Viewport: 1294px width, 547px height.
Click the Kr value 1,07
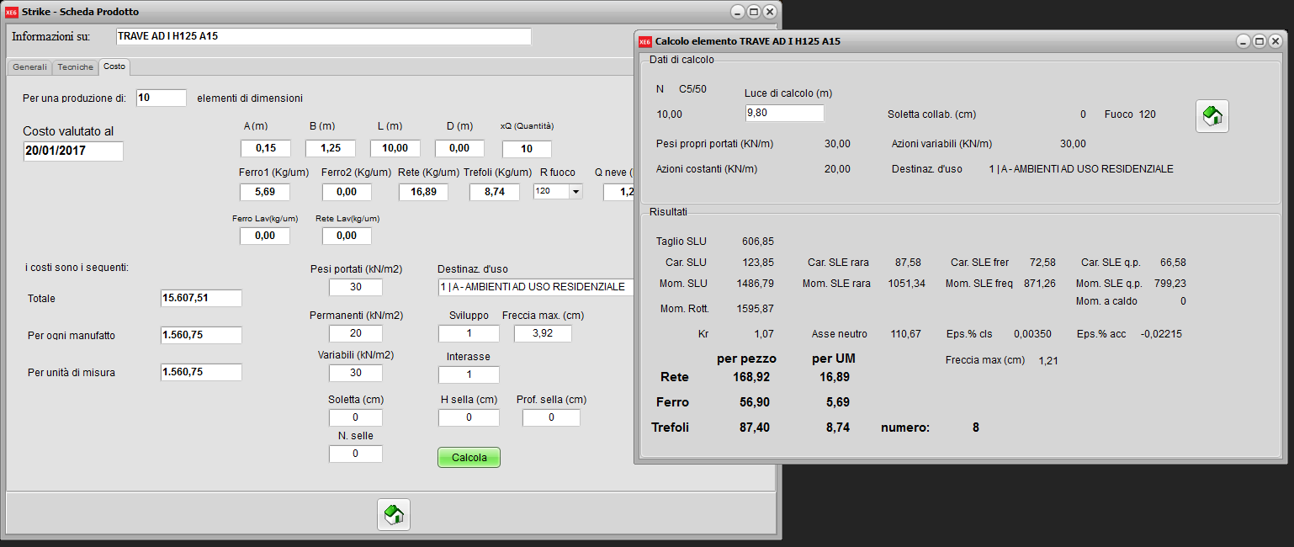tap(765, 333)
